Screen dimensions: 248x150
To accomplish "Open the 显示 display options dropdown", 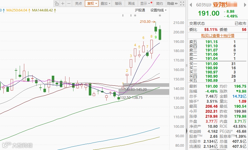I will (x=145, y=3).
